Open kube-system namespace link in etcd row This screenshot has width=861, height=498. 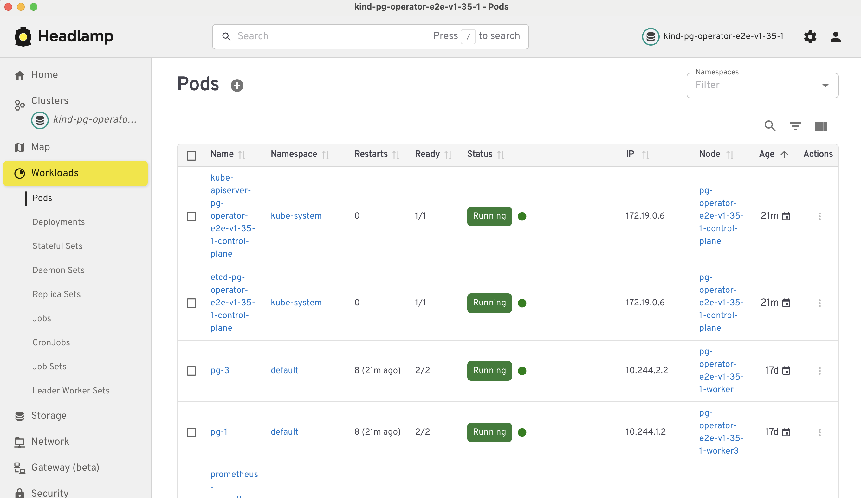(296, 303)
